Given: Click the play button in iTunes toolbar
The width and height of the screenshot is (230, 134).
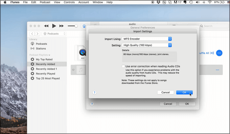Looking at the screenshot, I should point(54,26).
